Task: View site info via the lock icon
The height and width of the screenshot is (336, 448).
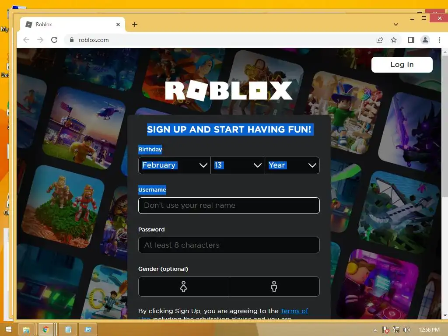Action: point(72,40)
